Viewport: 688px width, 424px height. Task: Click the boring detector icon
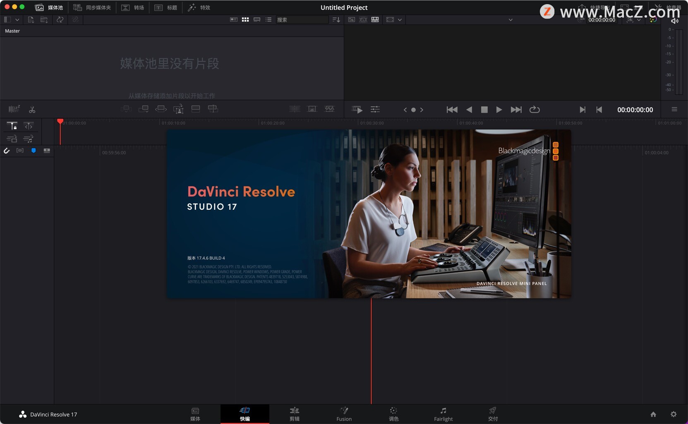(14, 109)
